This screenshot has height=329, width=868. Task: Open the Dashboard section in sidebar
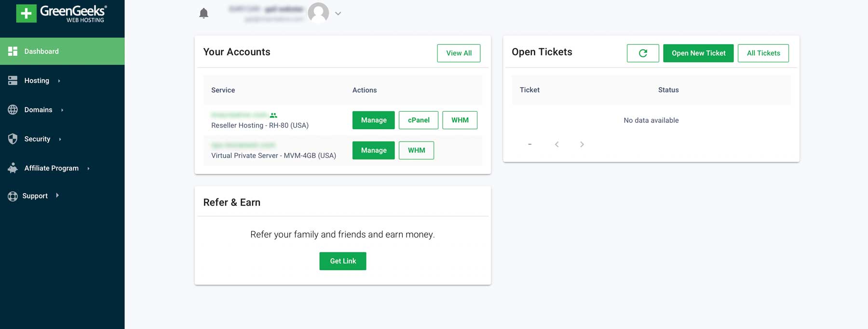(41, 51)
